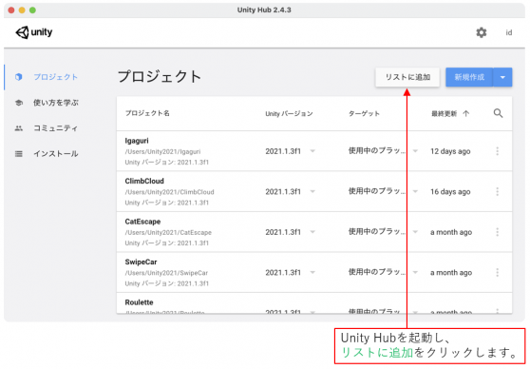The image size is (530, 369).
Task: Open the three-dot menu for Igaguri
Action: (497, 151)
